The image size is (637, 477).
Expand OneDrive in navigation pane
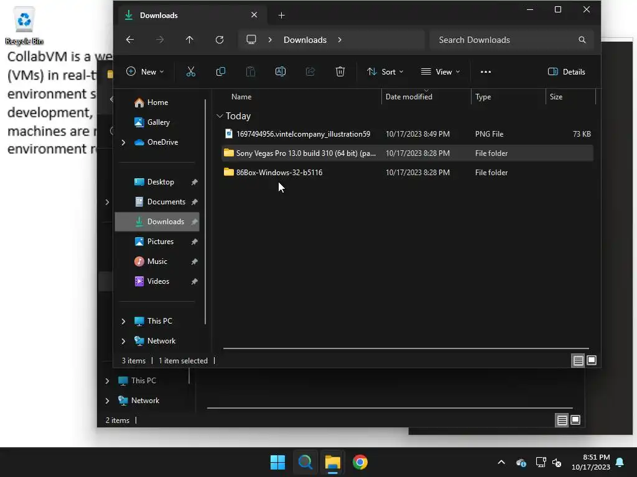coord(124,142)
